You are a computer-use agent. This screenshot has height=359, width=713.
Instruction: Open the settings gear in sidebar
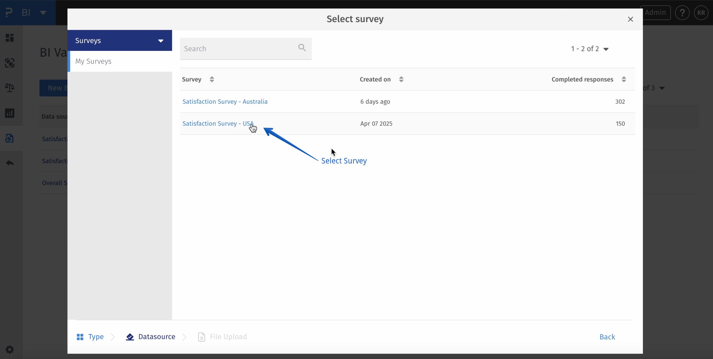click(10, 349)
